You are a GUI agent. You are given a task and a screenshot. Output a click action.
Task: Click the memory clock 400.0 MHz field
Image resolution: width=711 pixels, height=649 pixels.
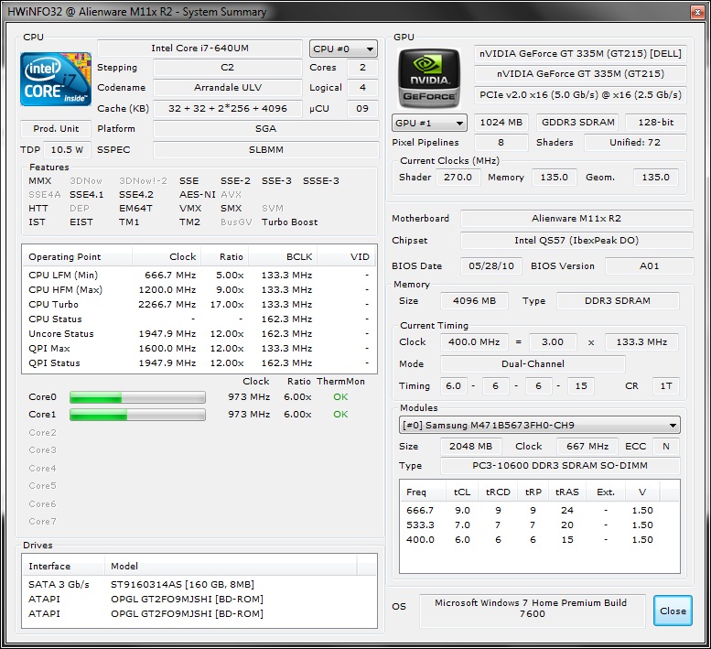pos(474,342)
